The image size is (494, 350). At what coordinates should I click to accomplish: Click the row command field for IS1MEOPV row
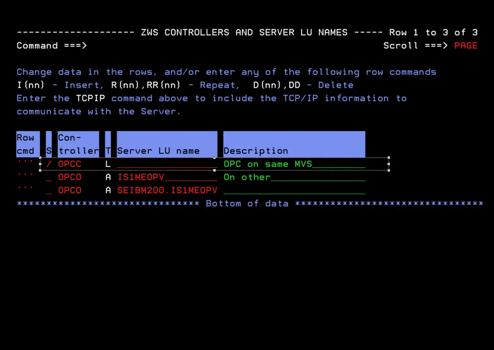25,177
